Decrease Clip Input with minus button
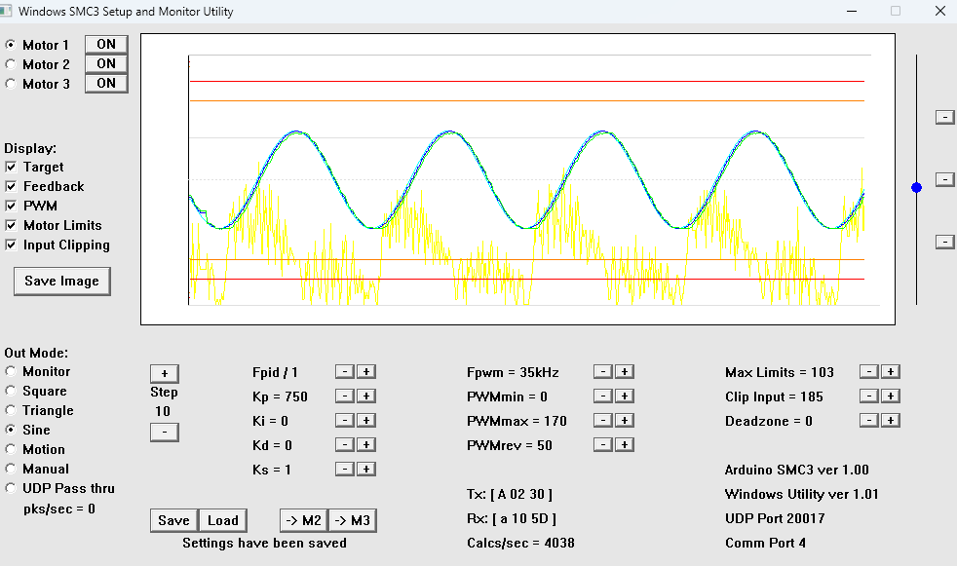The height and width of the screenshot is (566, 957). [x=868, y=396]
